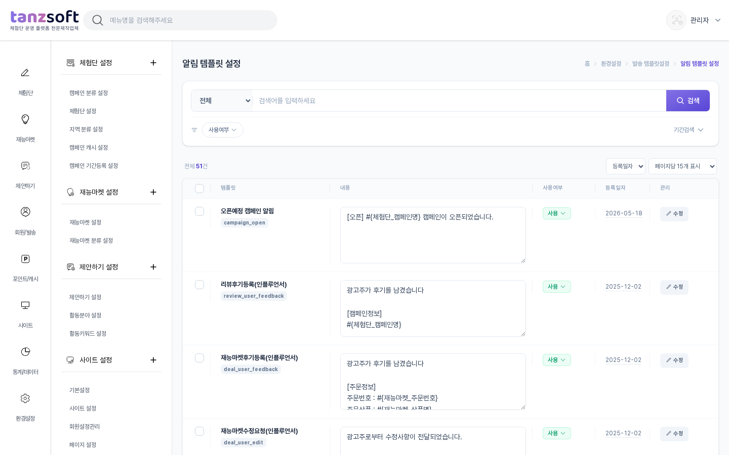Click the filter lines icon beside 사용여부
729x455 pixels.
coord(194,130)
